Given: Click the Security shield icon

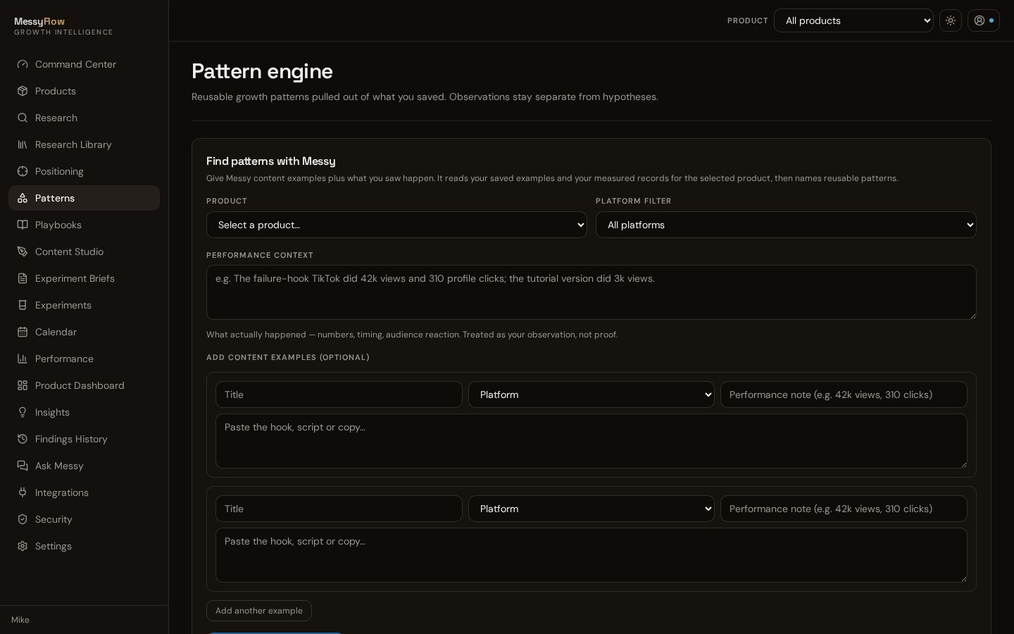Looking at the screenshot, I should [23, 519].
